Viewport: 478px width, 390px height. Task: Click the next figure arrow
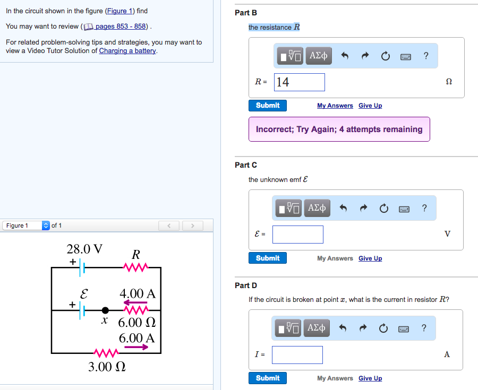coord(192,225)
